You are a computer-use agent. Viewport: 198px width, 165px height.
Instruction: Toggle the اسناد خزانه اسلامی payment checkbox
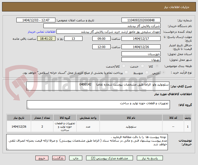click(126, 72)
